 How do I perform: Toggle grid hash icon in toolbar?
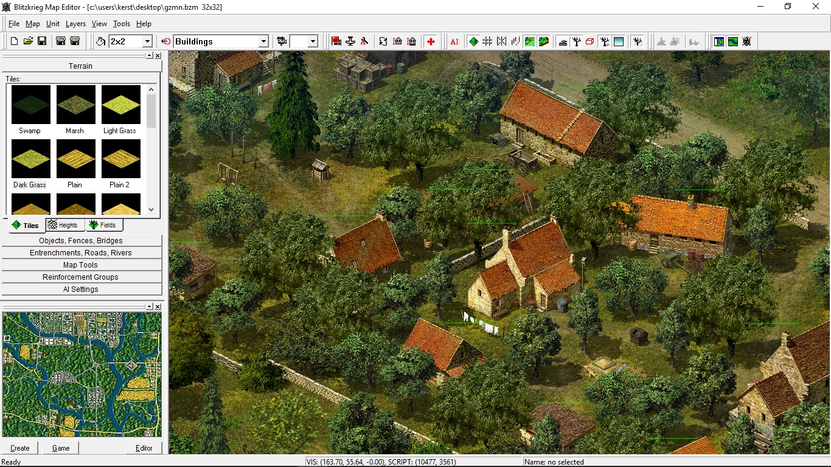click(487, 41)
